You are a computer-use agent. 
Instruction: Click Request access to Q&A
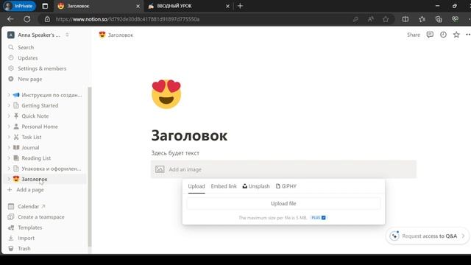pos(427,236)
